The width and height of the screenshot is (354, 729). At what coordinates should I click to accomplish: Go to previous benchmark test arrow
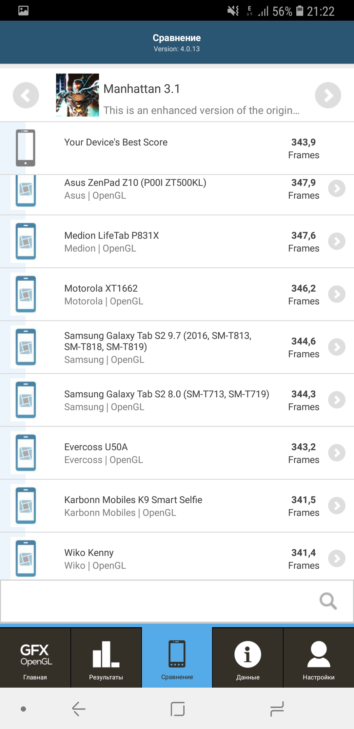[26, 95]
